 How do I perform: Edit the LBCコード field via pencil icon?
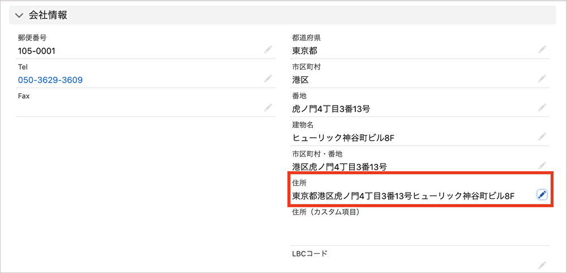542,266
